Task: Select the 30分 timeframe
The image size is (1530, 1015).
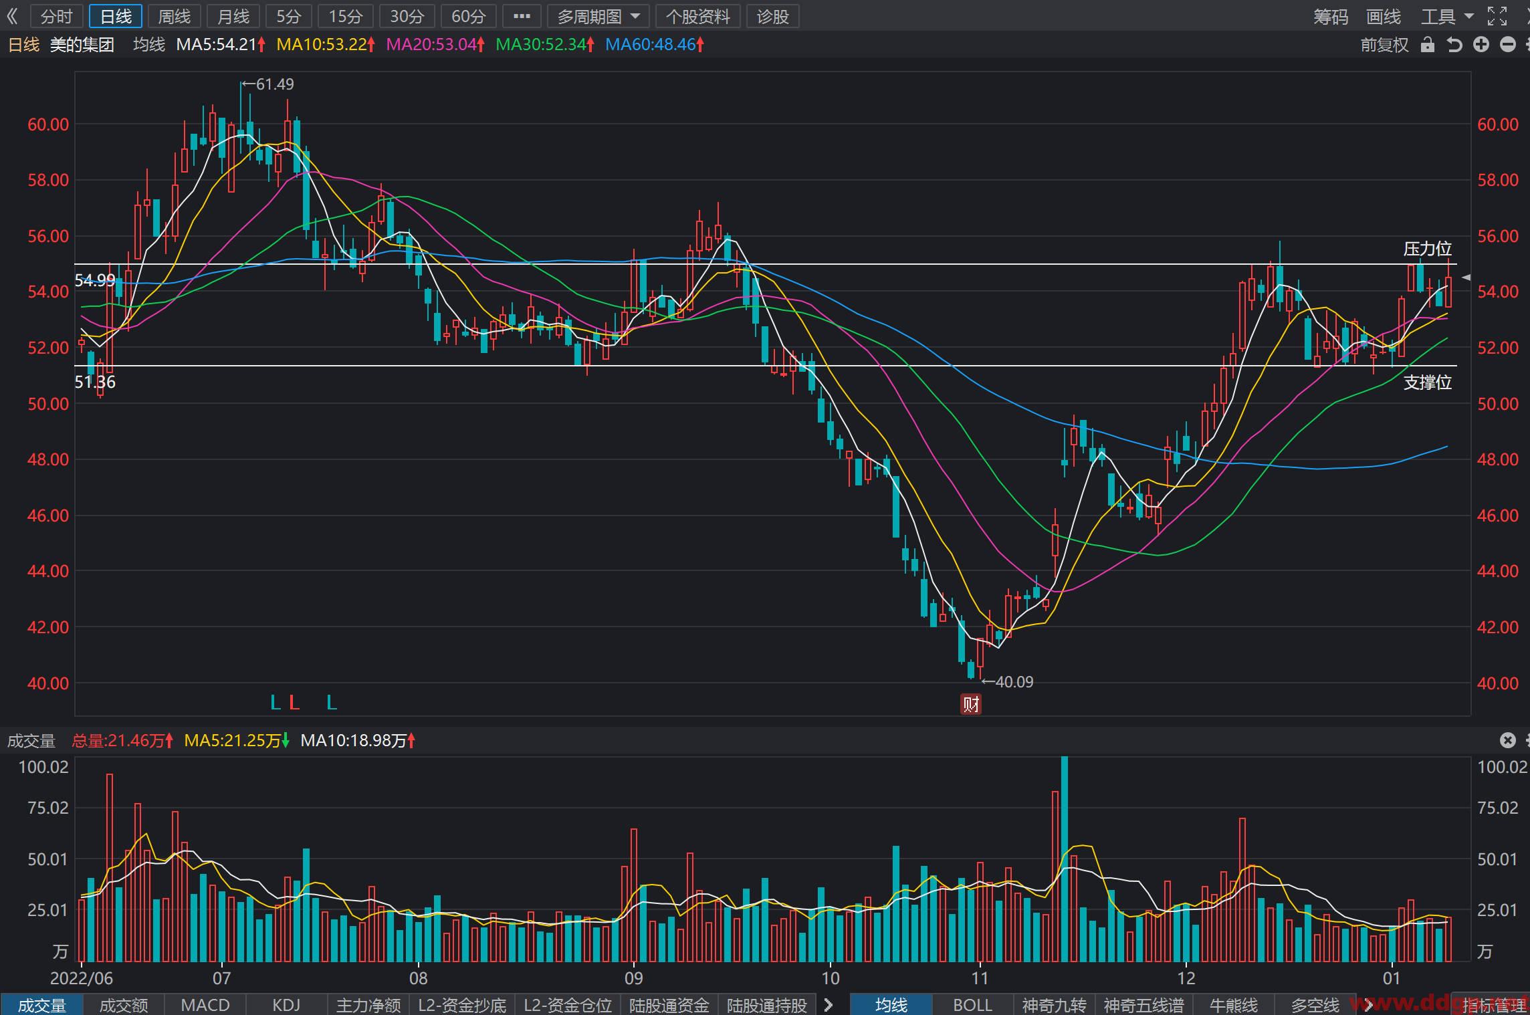Action: (407, 16)
